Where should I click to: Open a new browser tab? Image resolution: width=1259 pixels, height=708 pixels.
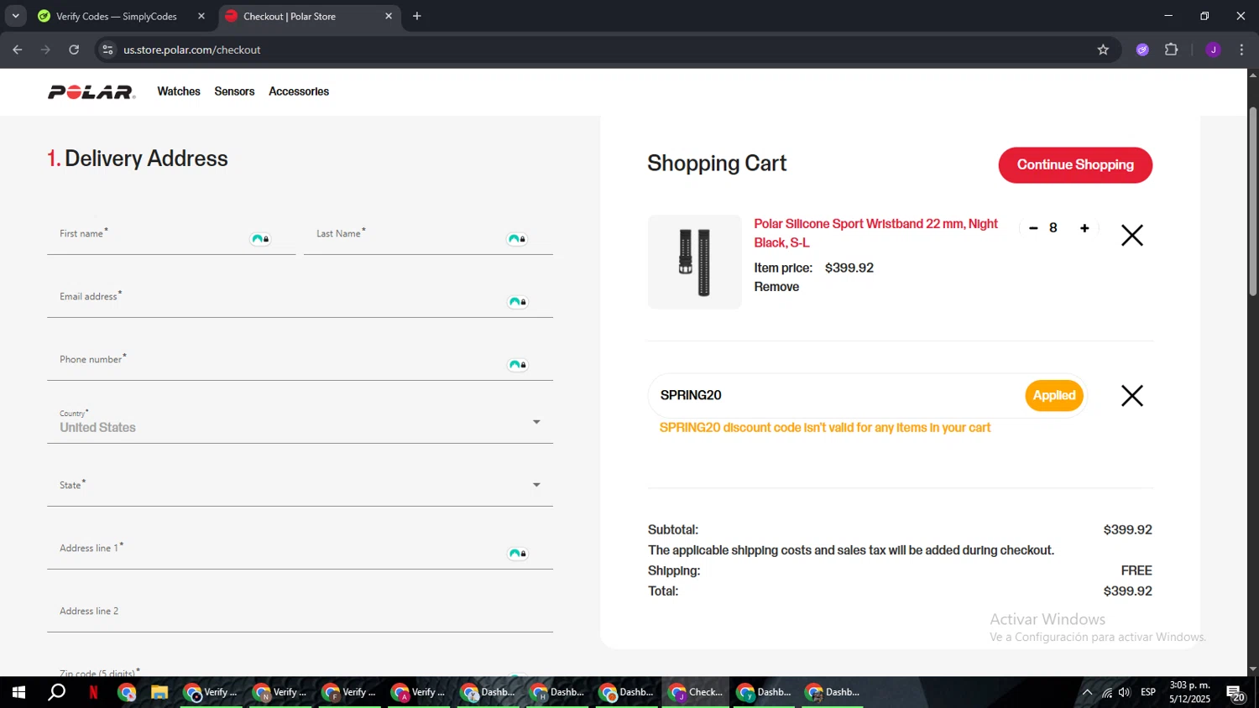(x=417, y=16)
